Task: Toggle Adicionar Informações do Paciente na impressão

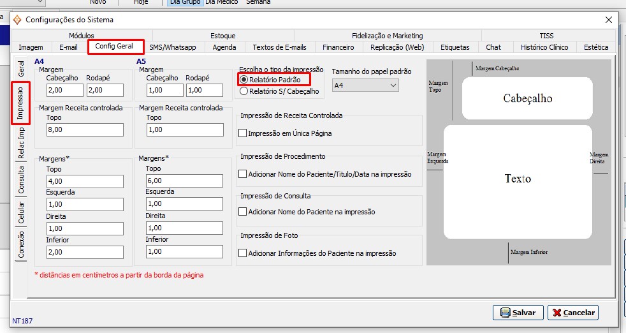Action: point(242,253)
